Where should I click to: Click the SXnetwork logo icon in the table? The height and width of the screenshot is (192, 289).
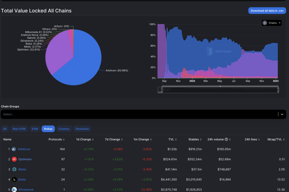click(14, 189)
